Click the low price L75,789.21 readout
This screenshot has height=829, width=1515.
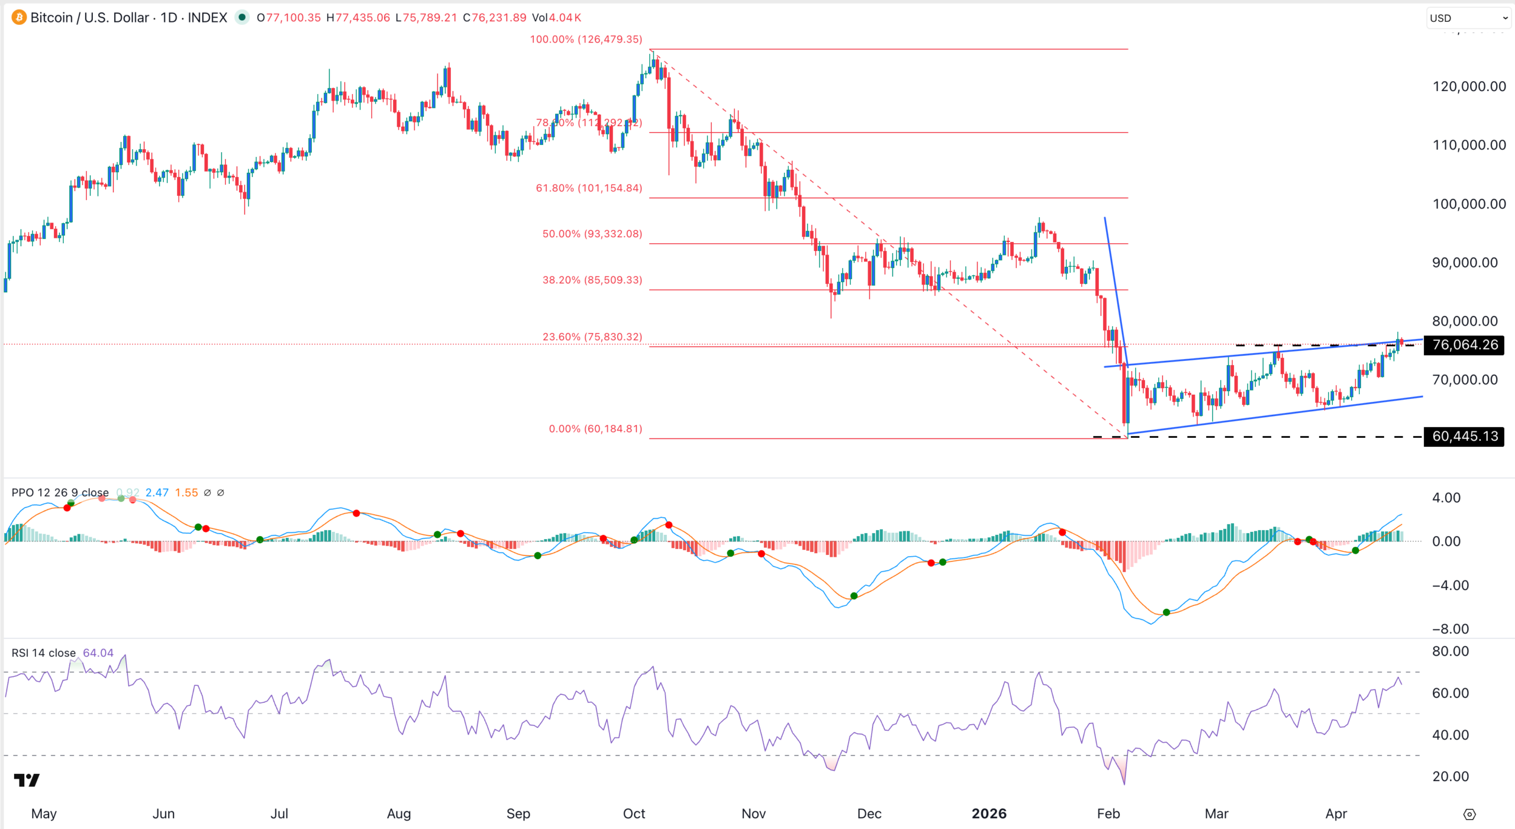(x=426, y=18)
